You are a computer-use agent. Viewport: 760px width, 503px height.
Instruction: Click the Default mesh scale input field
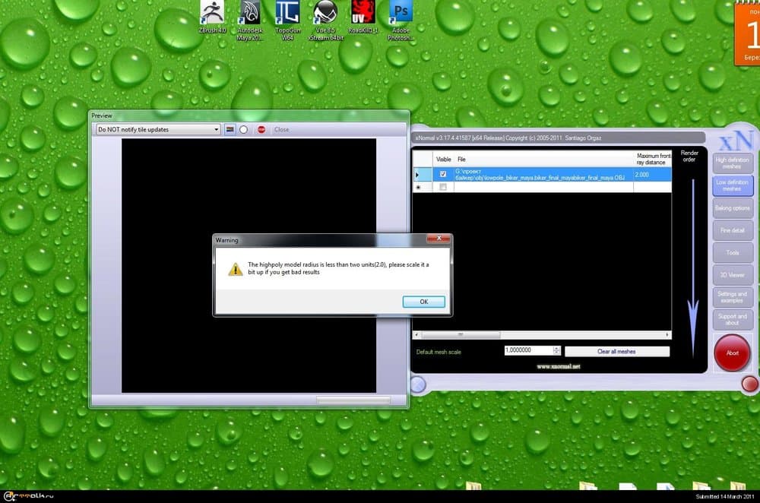click(x=528, y=350)
